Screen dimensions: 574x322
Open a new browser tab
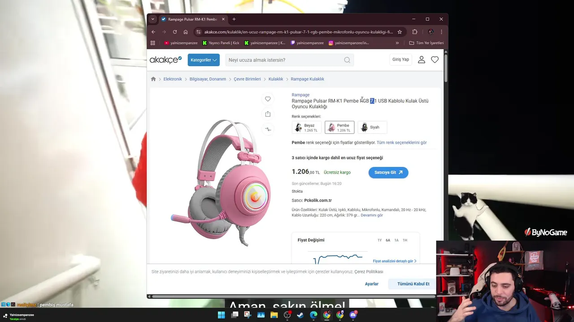click(x=234, y=19)
